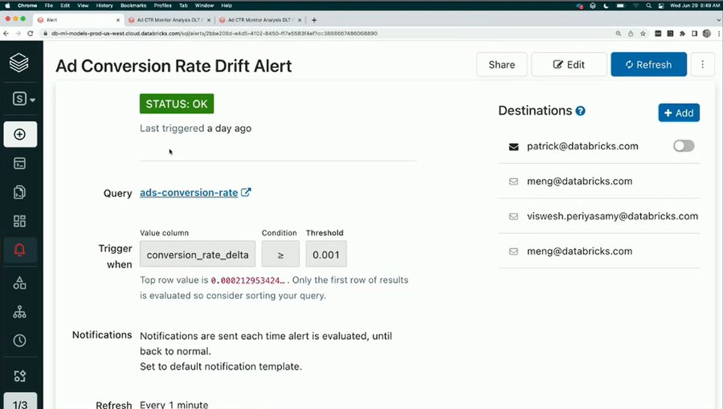The width and height of the screenshot is (723, 409).
Task: Switch to the Alert browser tab
Action: coord(79,20)
